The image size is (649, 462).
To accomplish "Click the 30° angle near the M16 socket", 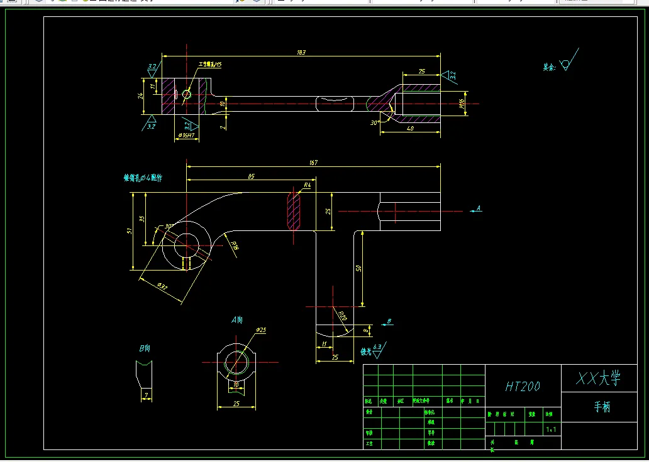I will click(x=374, y=123).
